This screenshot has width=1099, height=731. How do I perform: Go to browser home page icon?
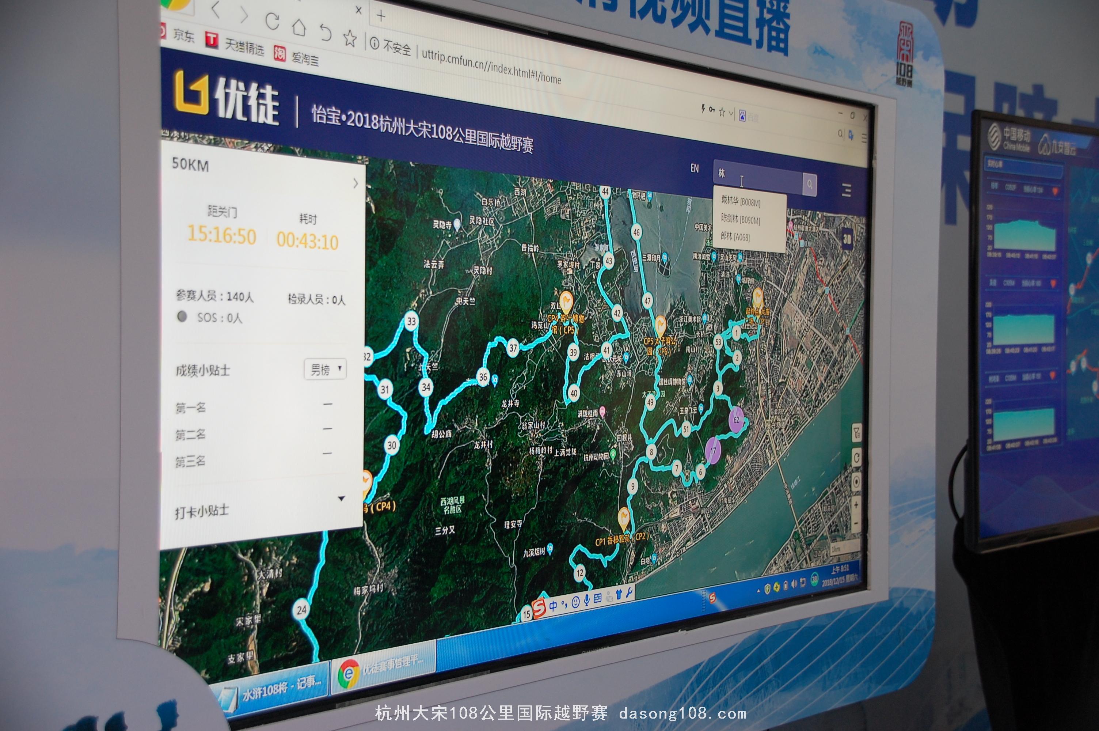click(299, 27)
